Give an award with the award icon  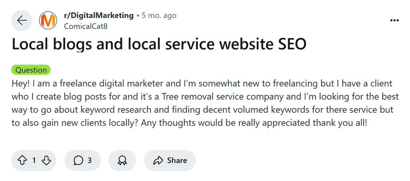[x=122, y=161]
